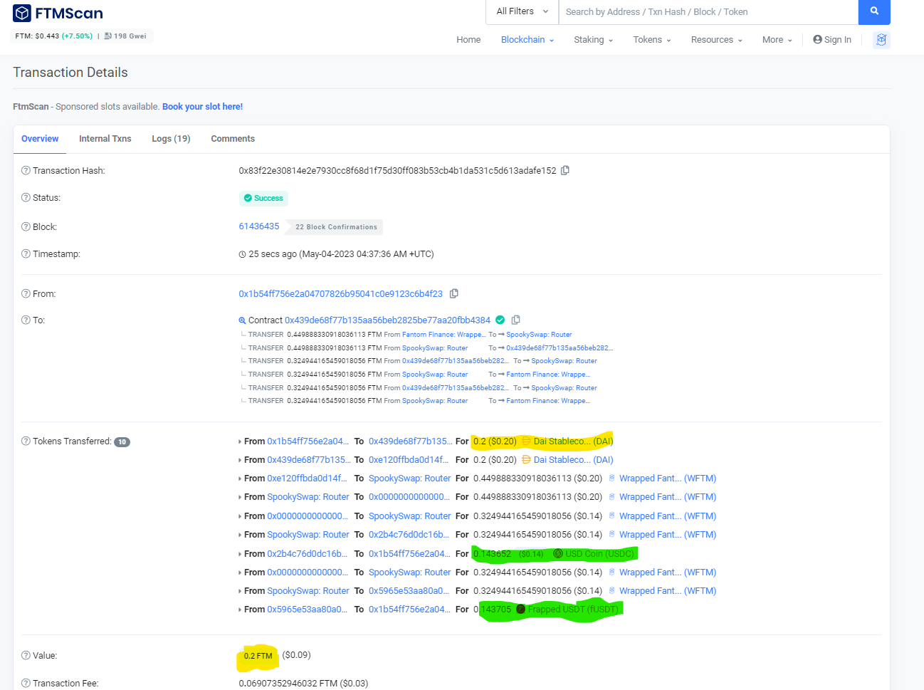Click the USD Coin token icon
This screenshot has height=690, width=924.
[558, 553]
